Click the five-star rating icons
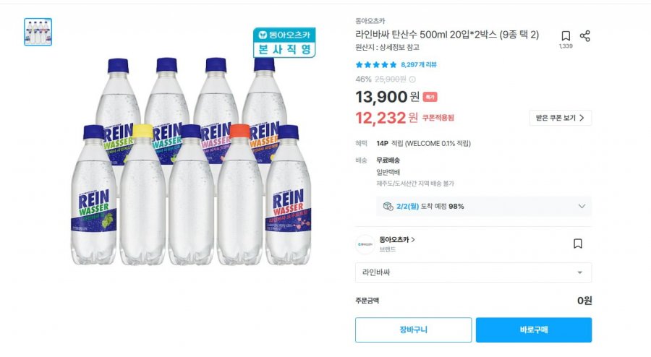 click(375, 64)
